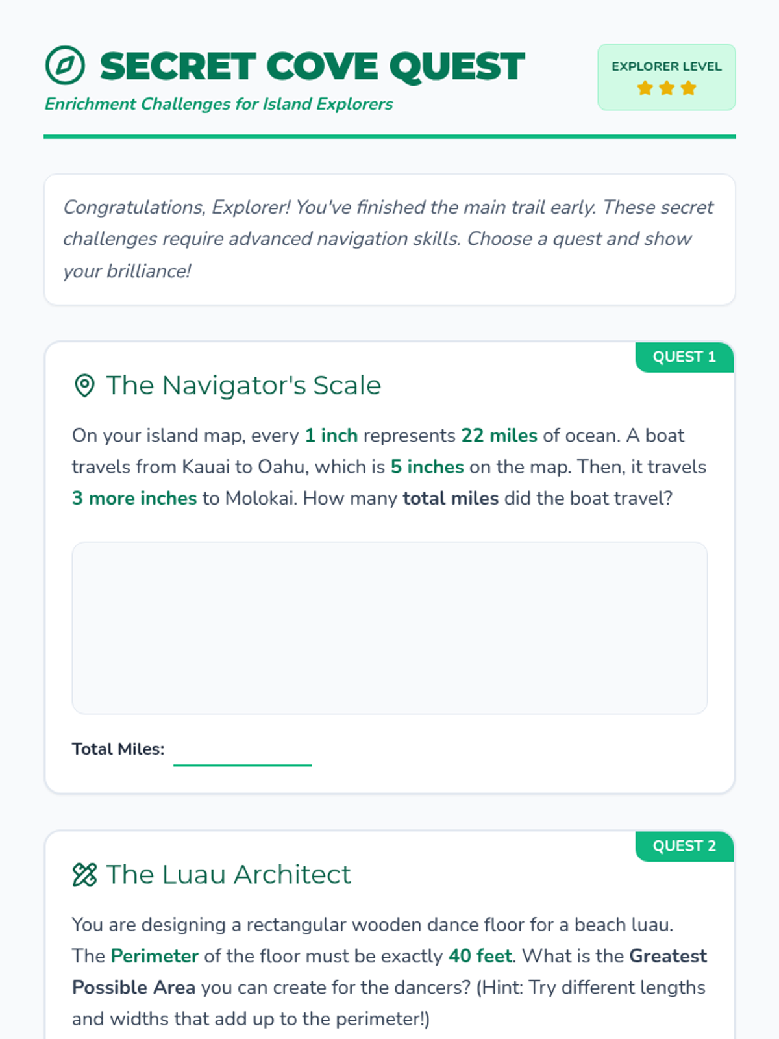Click inside the Quest 1 work area box
Screen dimensions: 779x1039
click(x=389, y=628)
